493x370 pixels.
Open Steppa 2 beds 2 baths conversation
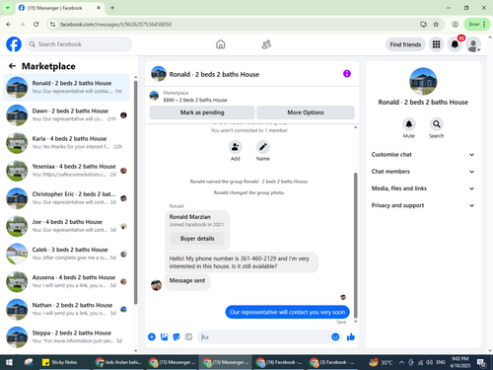(x=66, y=336)
